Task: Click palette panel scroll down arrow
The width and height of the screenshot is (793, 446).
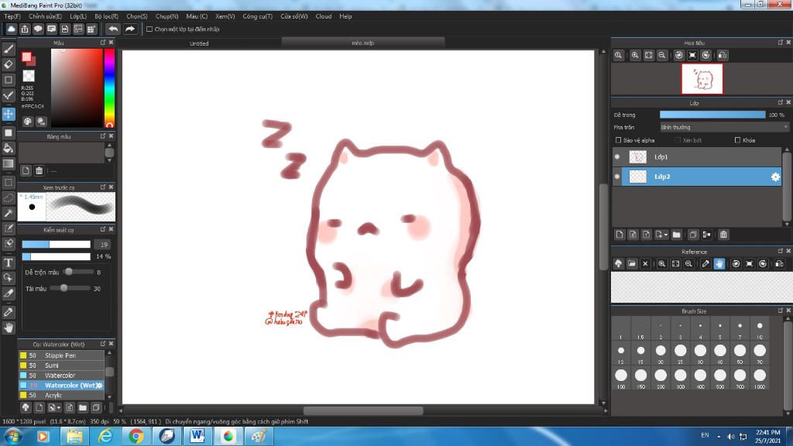Action: 109,160
